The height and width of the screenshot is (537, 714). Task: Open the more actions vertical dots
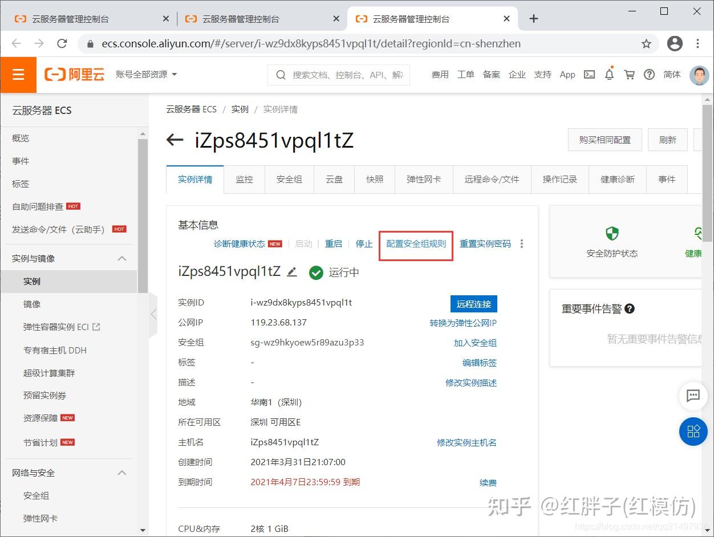point(521,244)
